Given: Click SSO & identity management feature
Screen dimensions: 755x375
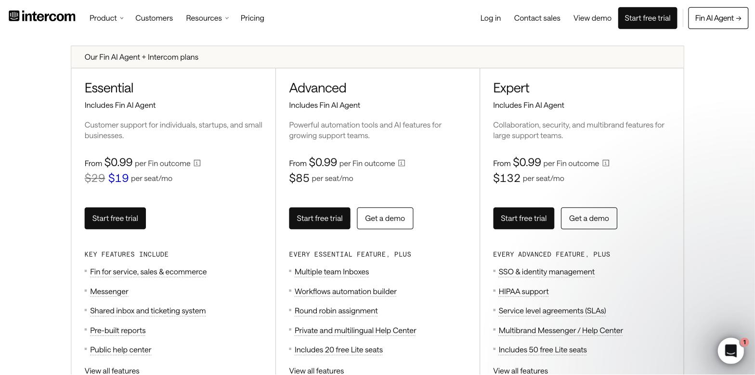Looking at the screenshot, I should (547, 272).
